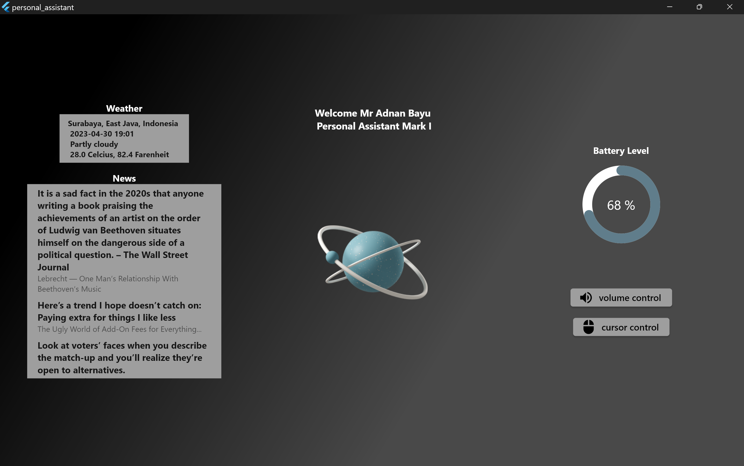
Task: Open the cursor control panel
Action: 621,327
